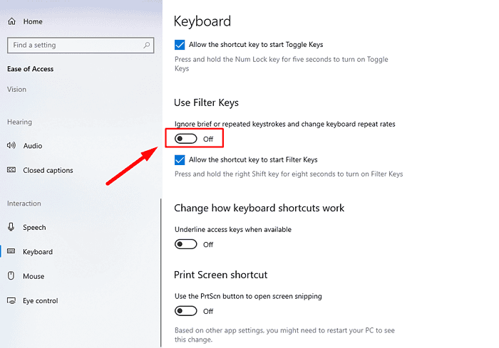Click the Vision section heading
499x348 pixels.
[16, 90]
